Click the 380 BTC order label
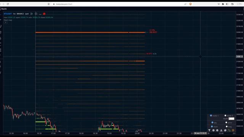This screenshot has width=244, height=137. coord(153,32)
